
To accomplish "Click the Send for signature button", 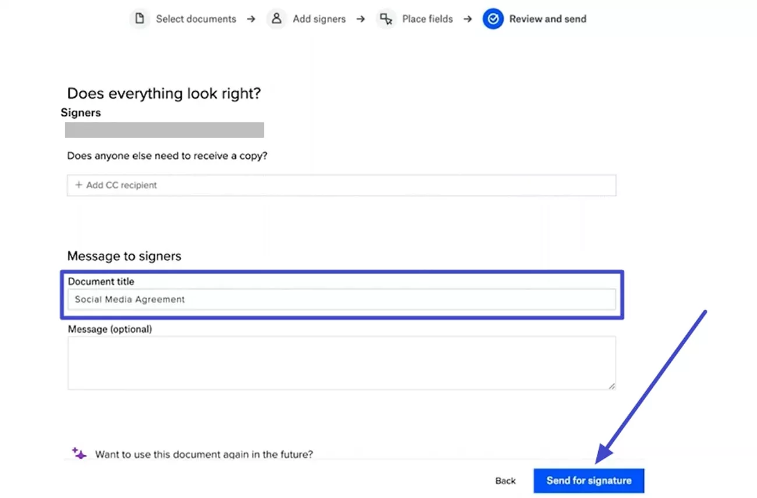I will point(589,481).
